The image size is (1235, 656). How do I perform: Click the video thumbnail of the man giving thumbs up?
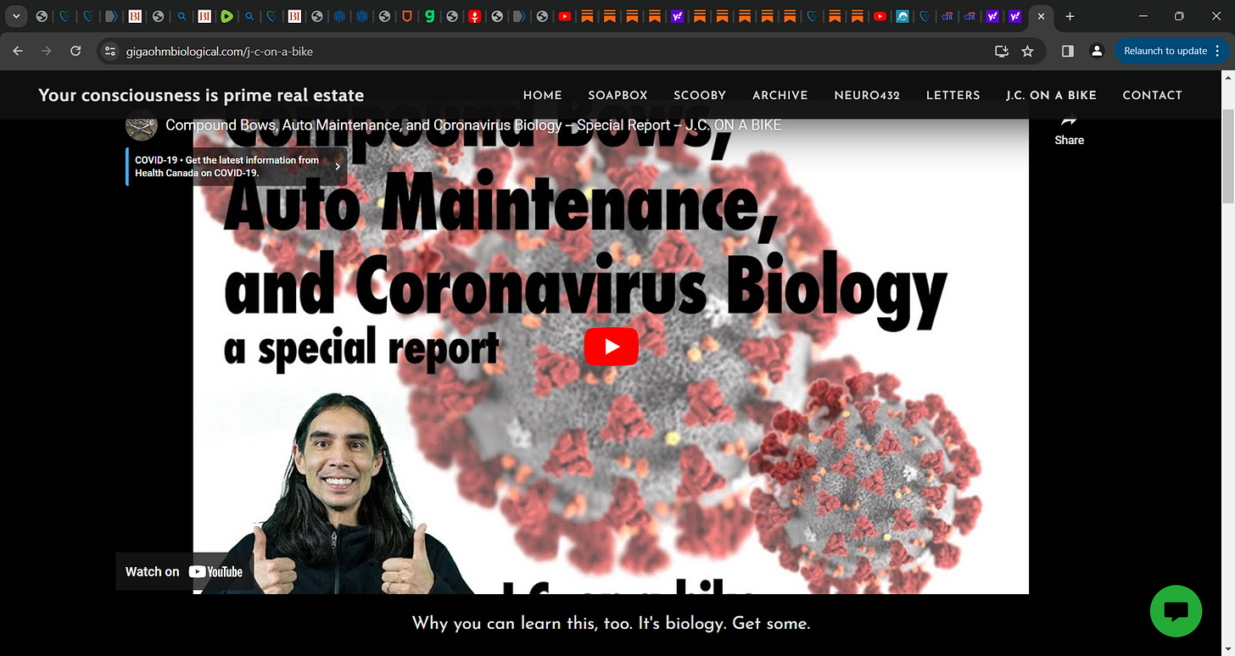pos(339,494)
